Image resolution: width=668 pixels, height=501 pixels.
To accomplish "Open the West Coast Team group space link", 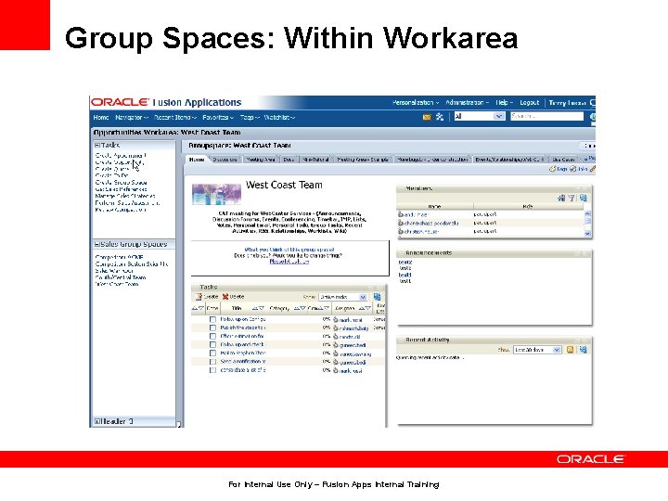I will click(117, 284).
